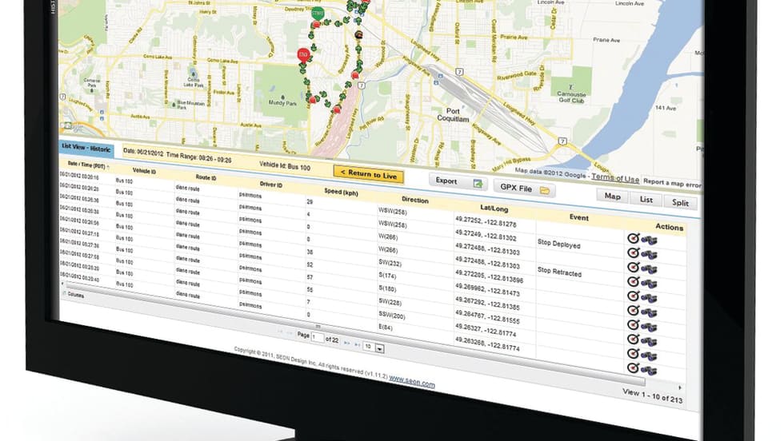Switch to the Split view
The width and height of the screenshot is (784, 441).
tap(680, 203)
